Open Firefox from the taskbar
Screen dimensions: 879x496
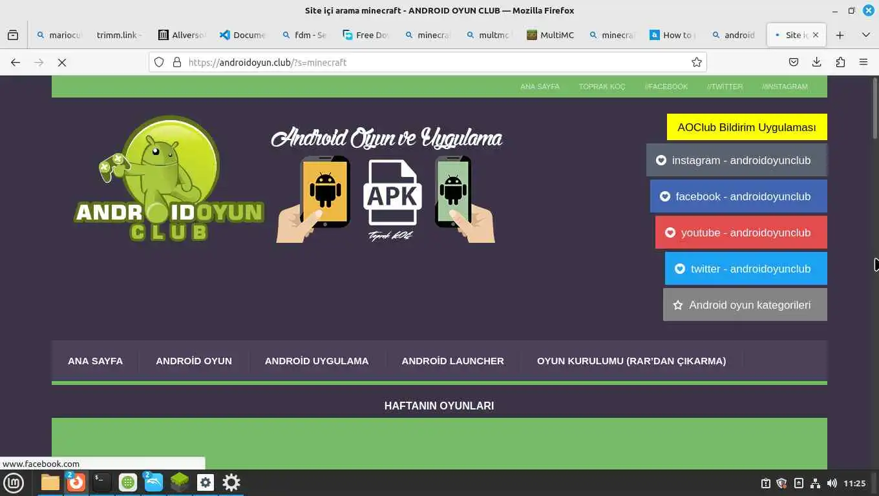pyautogui.click(x=76, y=482)
